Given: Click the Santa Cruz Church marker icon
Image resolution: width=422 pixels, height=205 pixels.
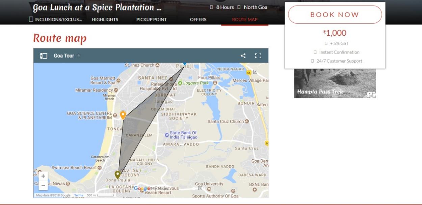Looking at the screenshot, I should point(247,122).
